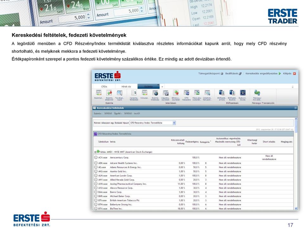Click Kategória column header
This screenshot has width=304, height=228.
(x=205, y=142)
